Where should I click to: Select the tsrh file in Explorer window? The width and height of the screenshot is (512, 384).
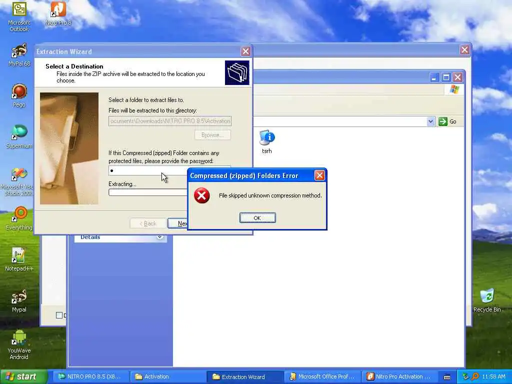[x=267, y=141]
